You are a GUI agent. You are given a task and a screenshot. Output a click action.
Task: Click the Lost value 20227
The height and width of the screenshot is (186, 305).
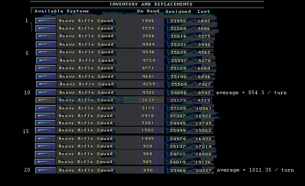pos(203,171)
